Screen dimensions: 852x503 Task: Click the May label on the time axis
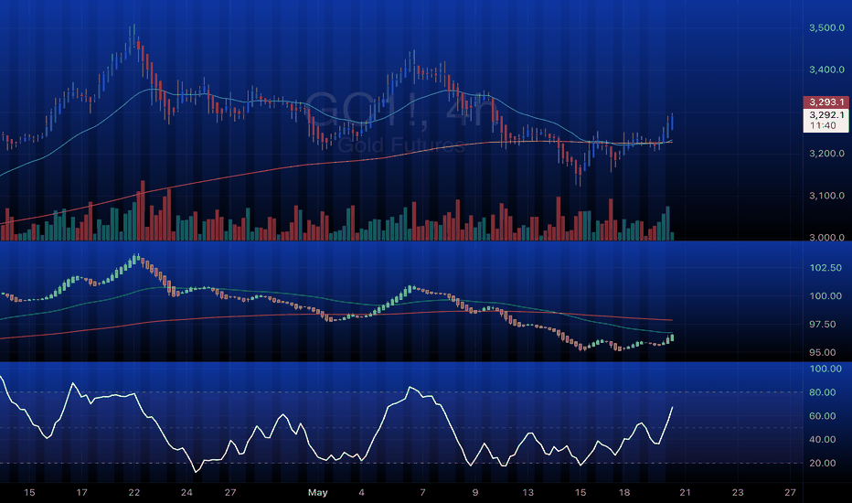(x=318, y=493)
